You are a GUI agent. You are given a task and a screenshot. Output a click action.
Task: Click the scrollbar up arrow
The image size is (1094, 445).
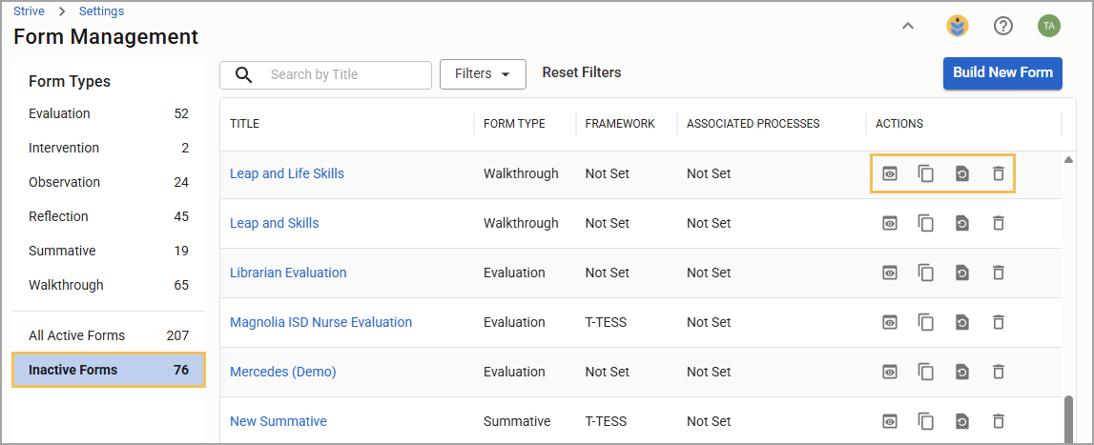click(x=1068, y=160)
